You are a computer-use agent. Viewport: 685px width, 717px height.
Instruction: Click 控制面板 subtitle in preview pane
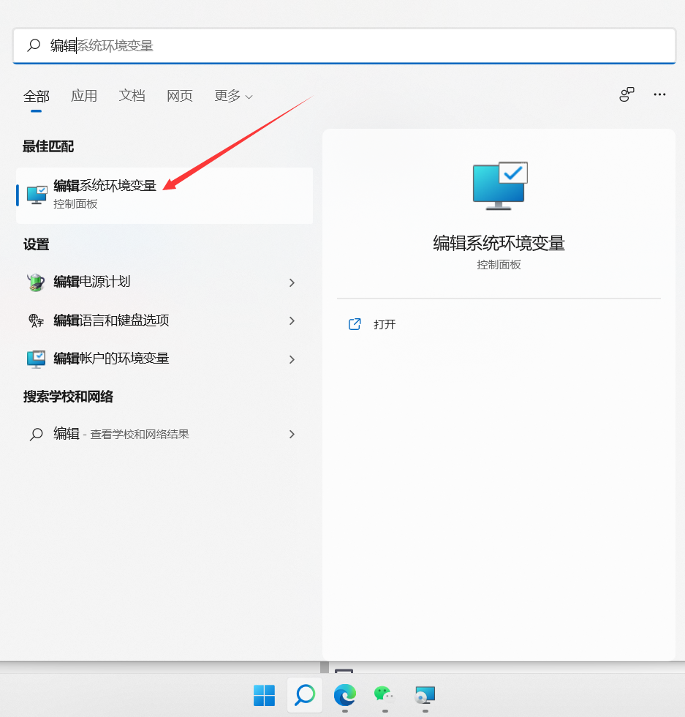pos(499,265)
